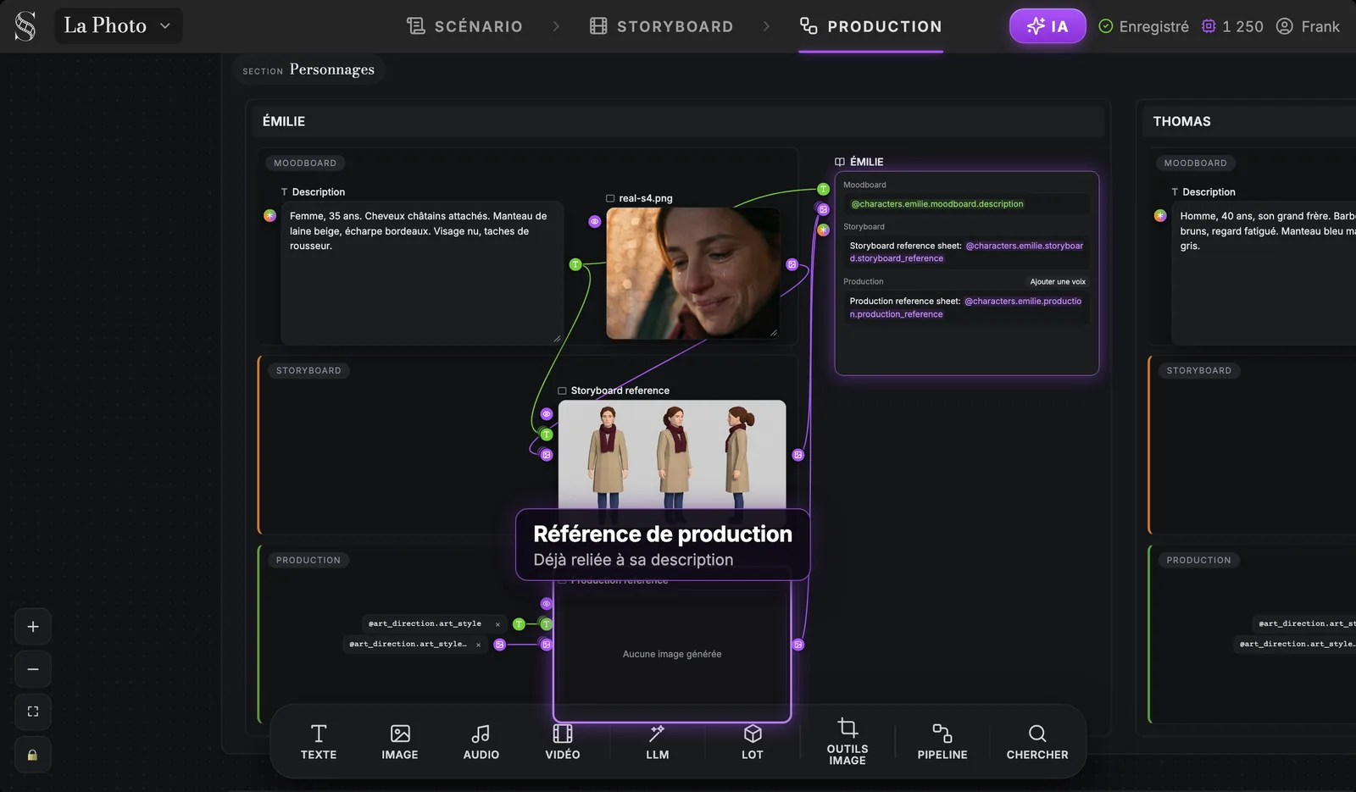Click the colored dot beside Thomas's description
Image resolution: width=1356 pixels, height=792 pixels.
click(1160, 216)
